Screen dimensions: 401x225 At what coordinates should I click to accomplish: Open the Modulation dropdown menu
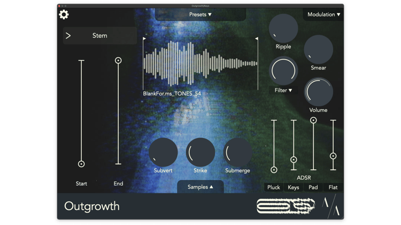323,14
